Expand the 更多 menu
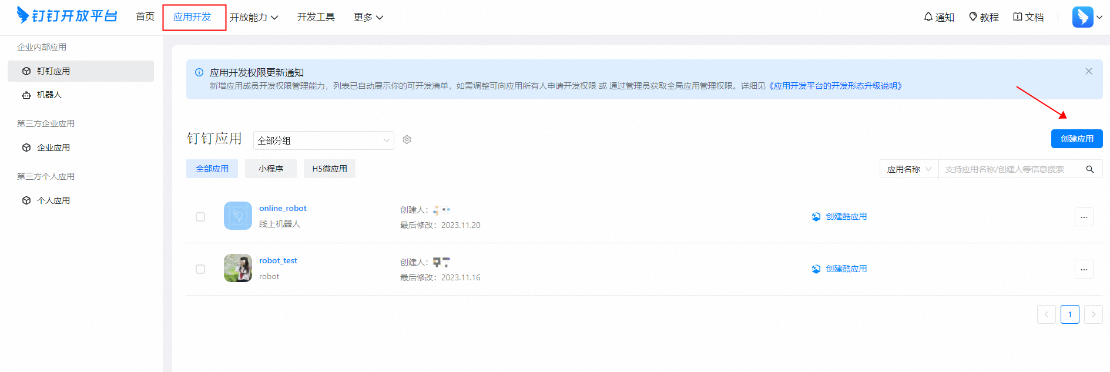The image size is (1110, 372). coord(368,17)
